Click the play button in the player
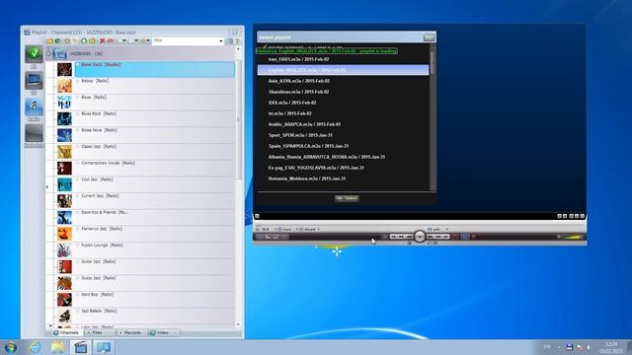This screenshot has height=355, width=632. click(x=420, y=237)
